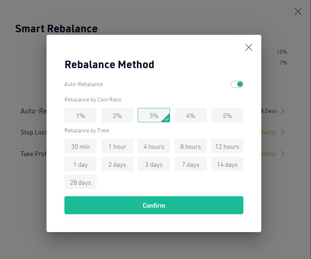Viewport: 311px width, 259px height.
Task: Click the selected 3% ratio option
Action: [x=154, y=115]
